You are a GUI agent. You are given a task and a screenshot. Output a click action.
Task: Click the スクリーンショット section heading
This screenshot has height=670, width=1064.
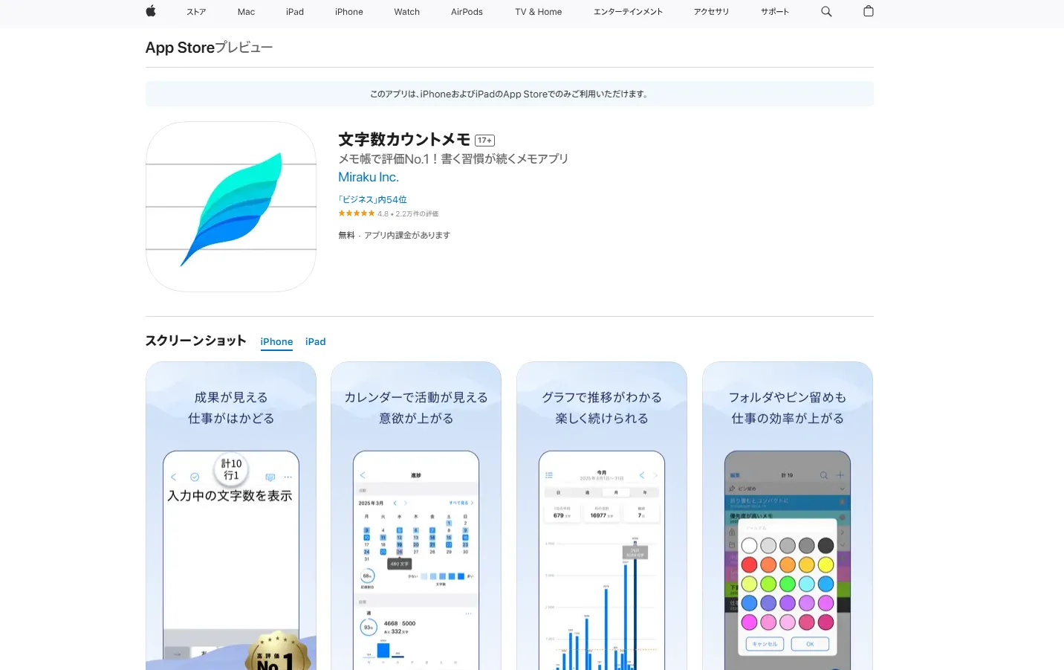pos(195,341)
